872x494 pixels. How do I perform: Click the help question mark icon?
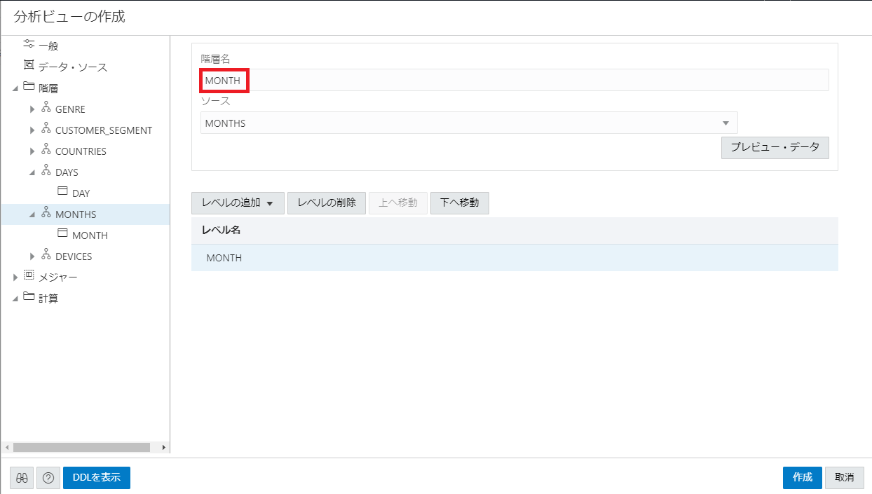48,478
